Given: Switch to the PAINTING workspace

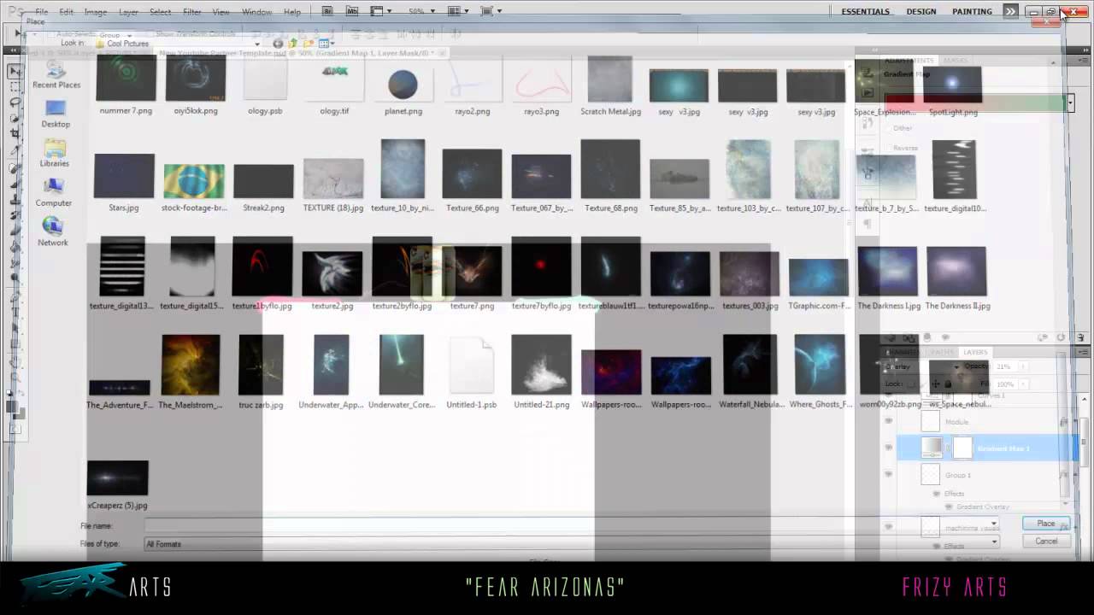Looking at the screenshot, I should pos(973,11).
